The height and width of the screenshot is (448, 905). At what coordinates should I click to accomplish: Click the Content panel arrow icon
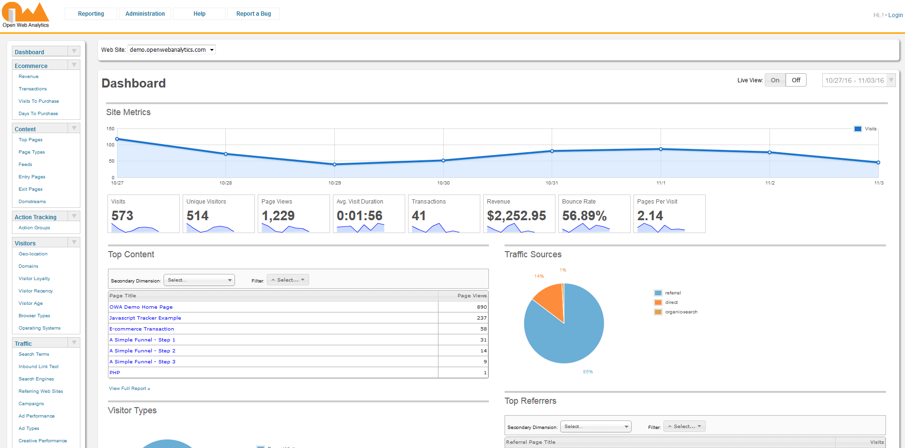pos(74,127)
